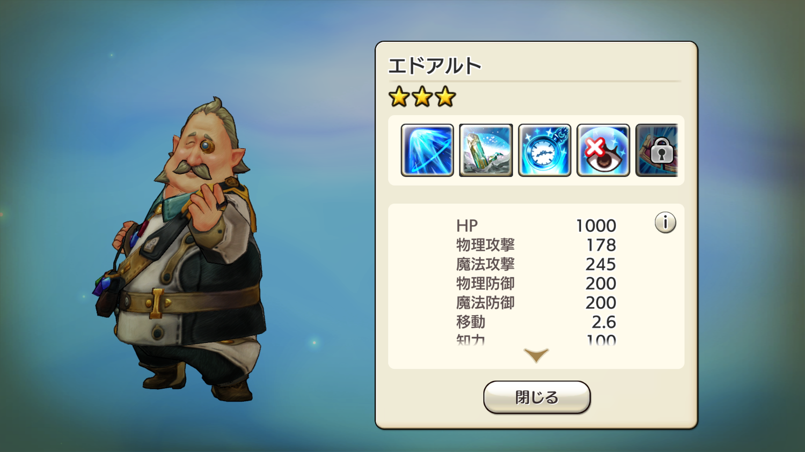Click the Eduard character model
This screenshot has width=805, height=452.
[x=182, y=249]
